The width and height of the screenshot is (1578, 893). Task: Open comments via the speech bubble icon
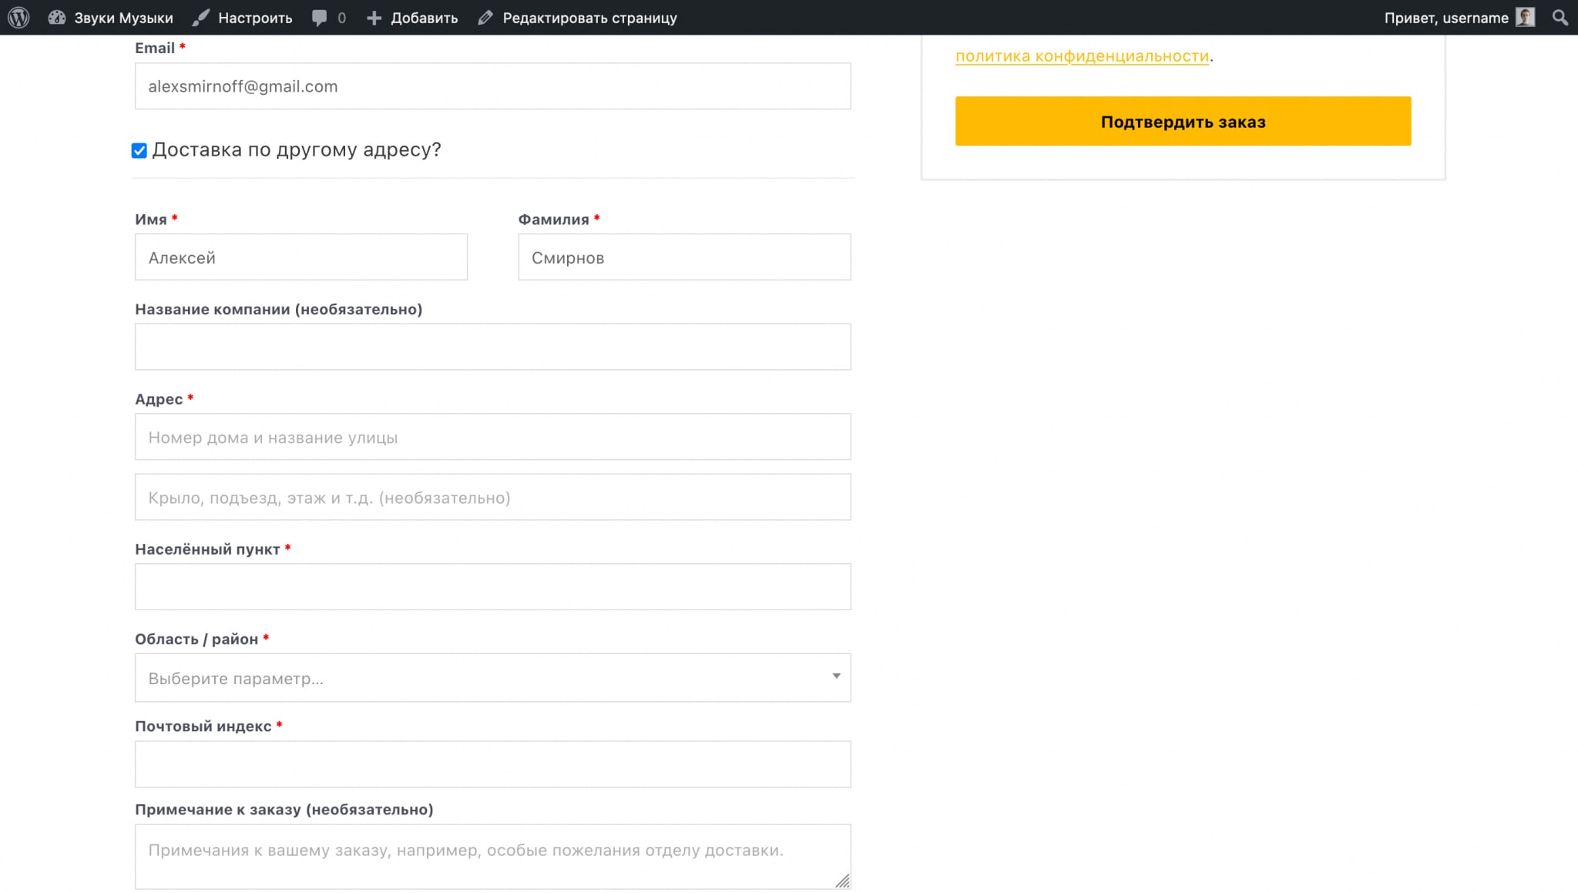click(320, 17)
